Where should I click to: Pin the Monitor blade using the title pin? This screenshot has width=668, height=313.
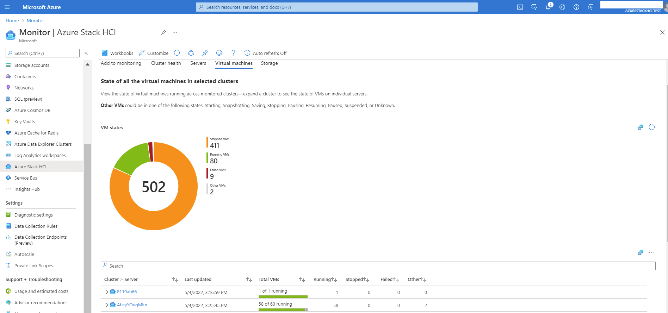click(163, 32)
